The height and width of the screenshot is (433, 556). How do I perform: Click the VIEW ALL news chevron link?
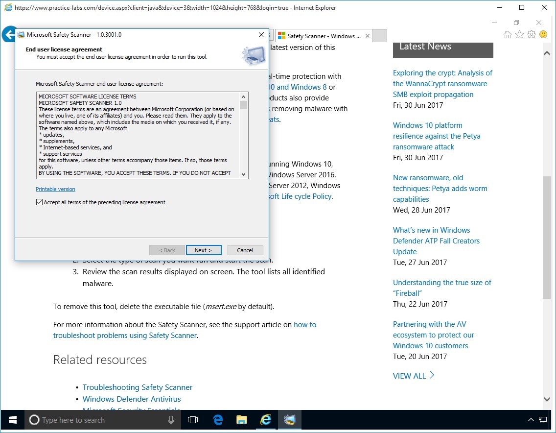click(414, 376)
